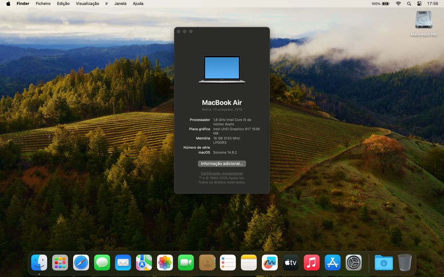Open the Ajuda menu

click(138, 4)
